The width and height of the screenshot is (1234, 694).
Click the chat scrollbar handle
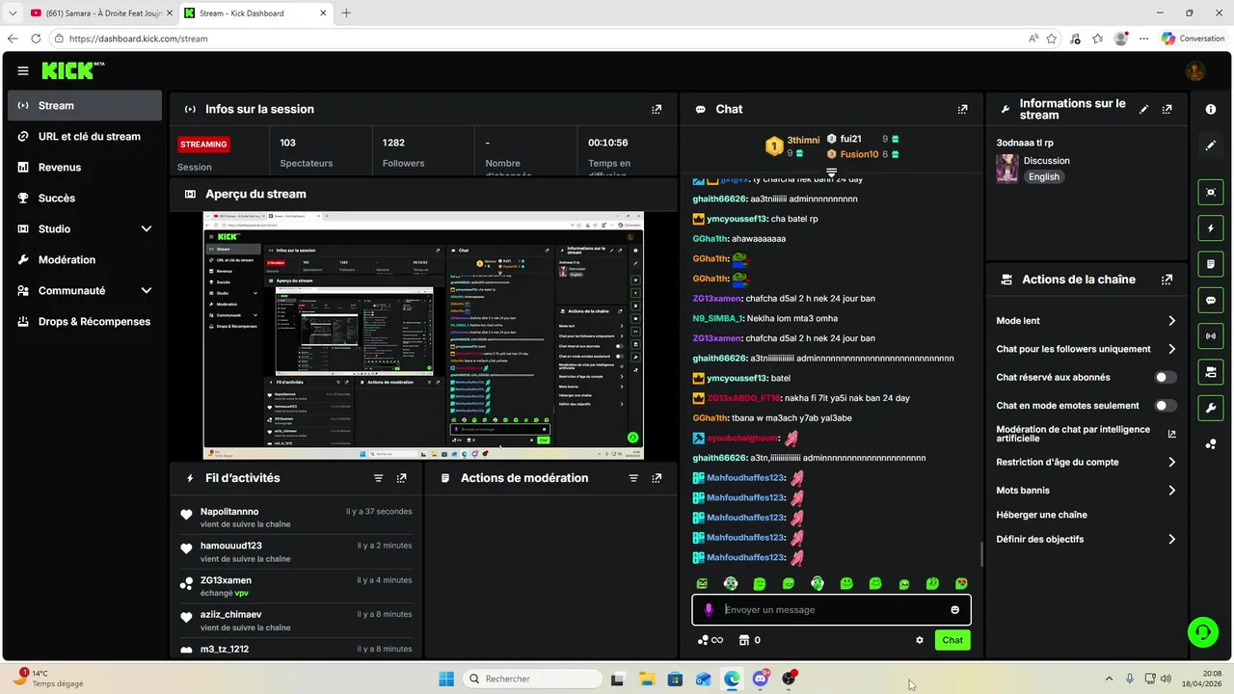coord(981,554)
